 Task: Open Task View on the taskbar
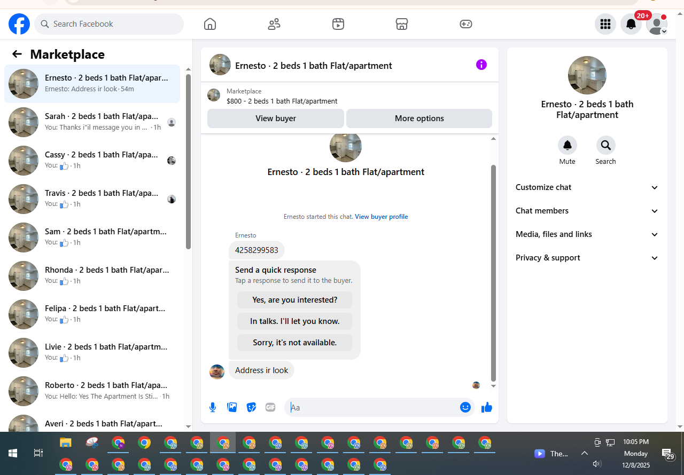[x=38, y=453]
